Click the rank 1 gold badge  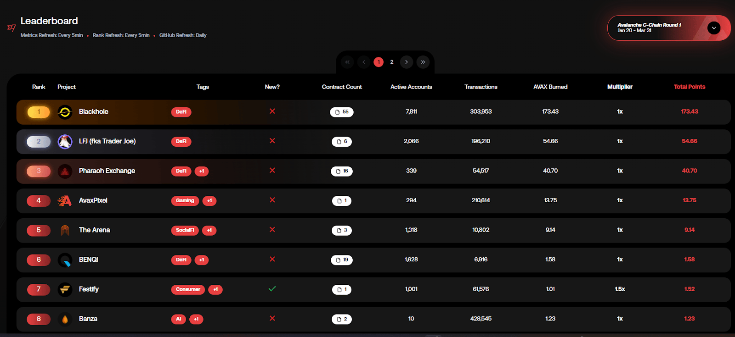coord(39,112)
